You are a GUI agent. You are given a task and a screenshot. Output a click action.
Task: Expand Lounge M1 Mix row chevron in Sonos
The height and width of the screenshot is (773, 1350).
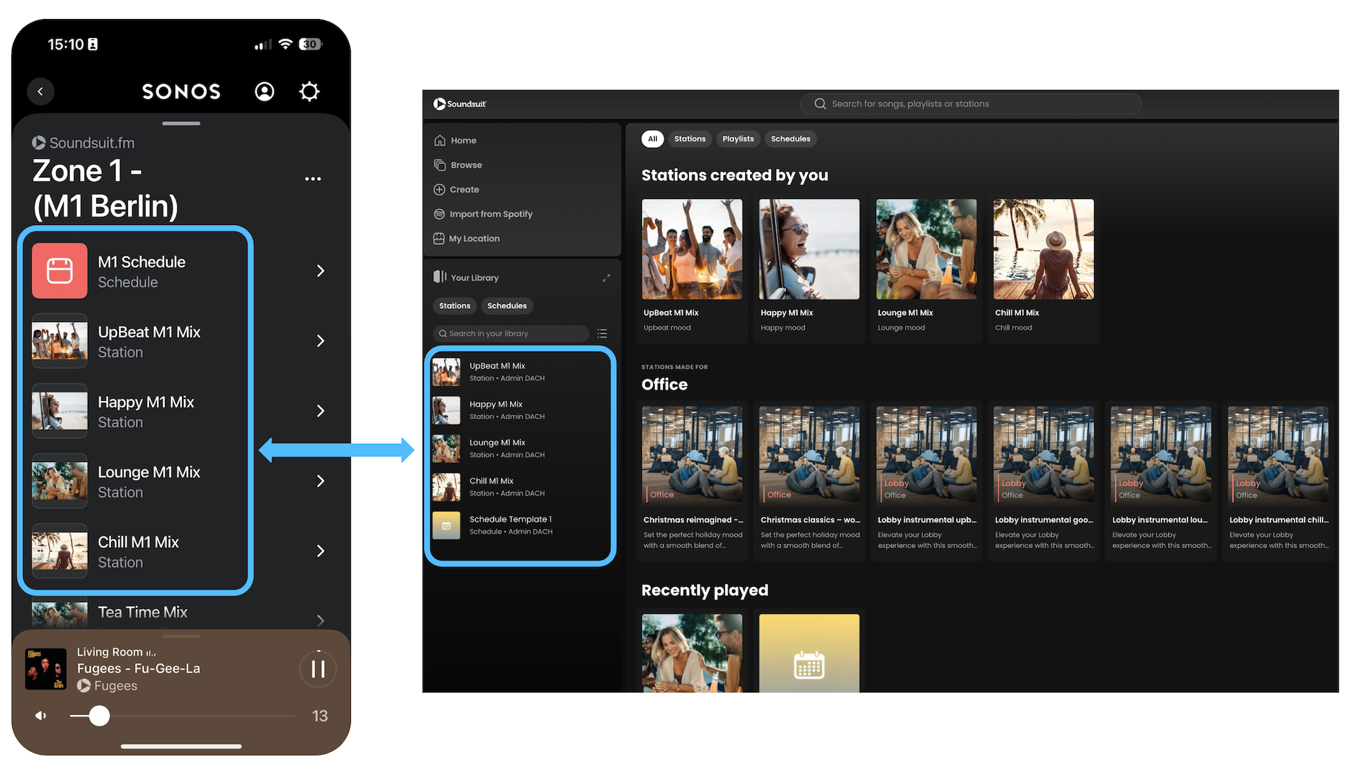coord(321,481)
